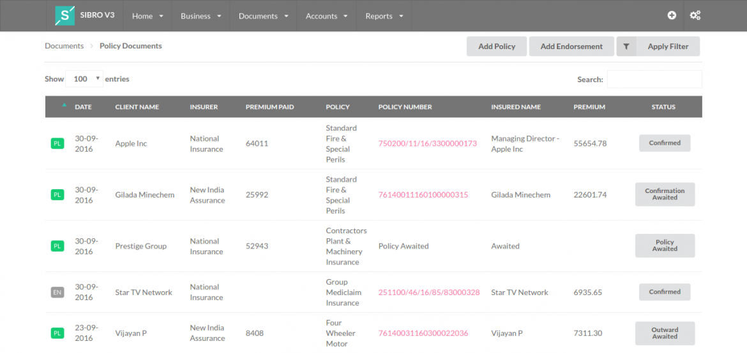747x353 pixels.
Task: Open the settings gears icon
Action: pyautogui.click(x=695, y=16)
